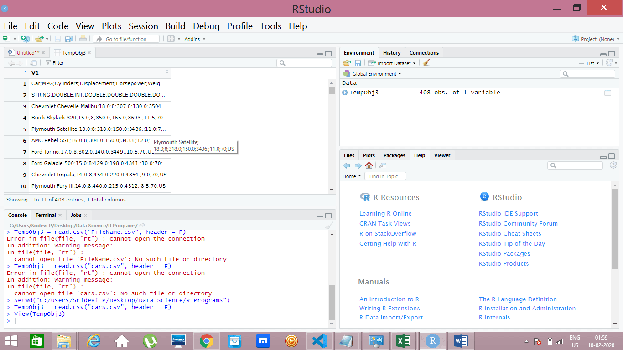
Task: Open the RStudio Community Forum link
Action: 518,223
